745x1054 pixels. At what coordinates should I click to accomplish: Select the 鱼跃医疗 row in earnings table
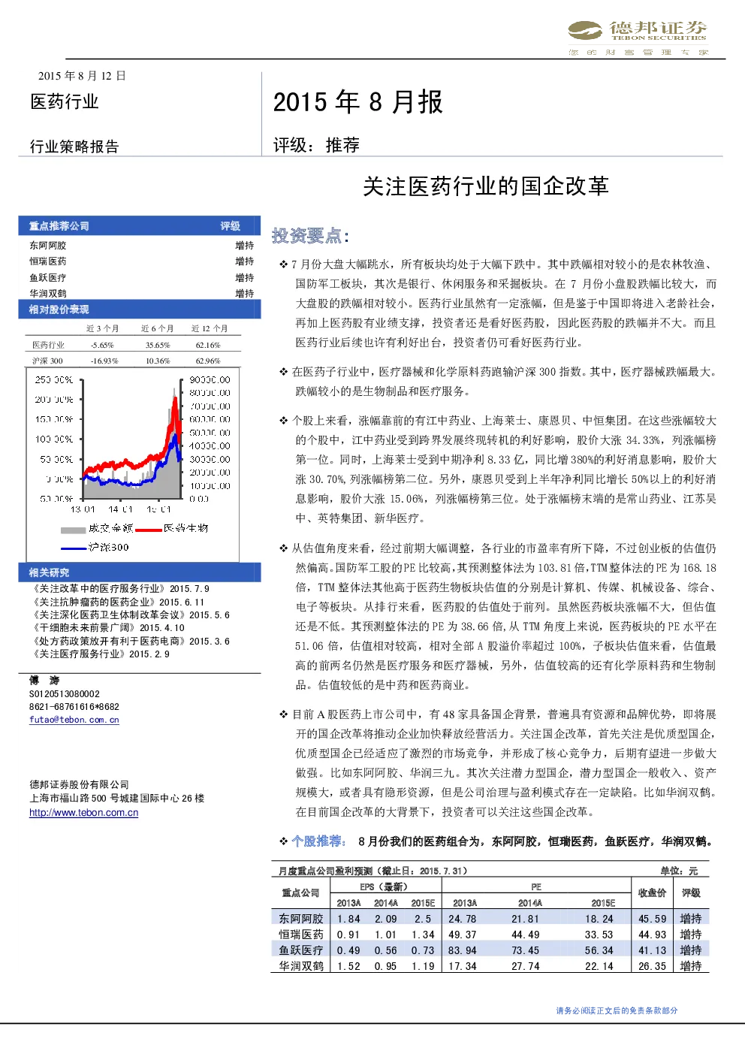click(x=490, y=950)
